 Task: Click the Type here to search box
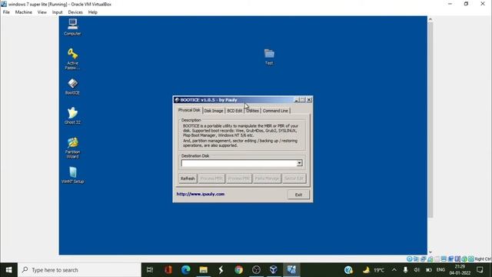79,270
